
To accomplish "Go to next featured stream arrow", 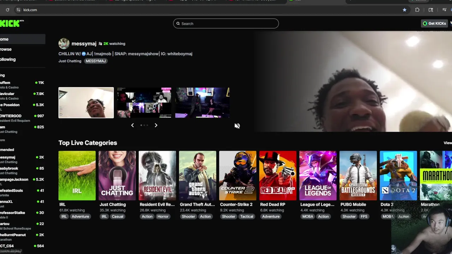I will click(x=156, y=125).
